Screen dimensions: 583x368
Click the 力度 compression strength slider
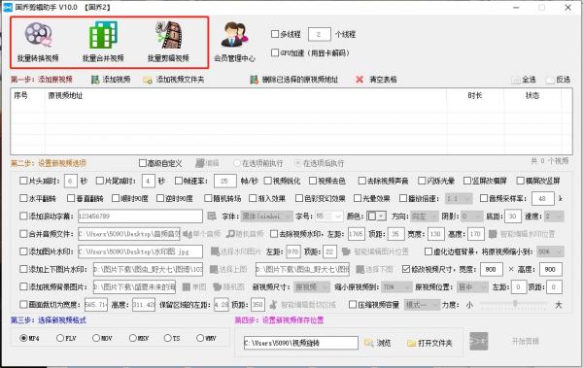tap(515, 304)
